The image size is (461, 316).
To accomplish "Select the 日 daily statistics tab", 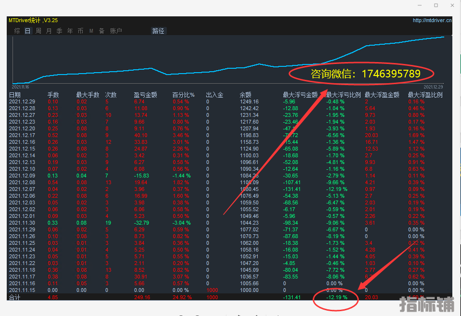I will pyautogui.click(x=27, y=31).
